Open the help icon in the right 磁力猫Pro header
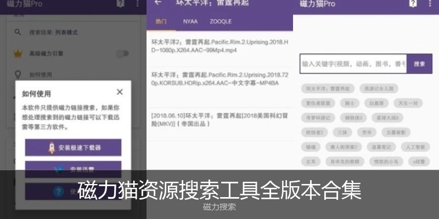 (413, 3)
